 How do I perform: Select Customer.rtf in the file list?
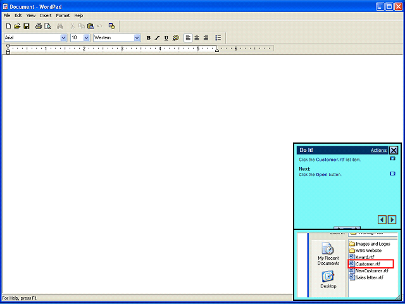(371, 264)
